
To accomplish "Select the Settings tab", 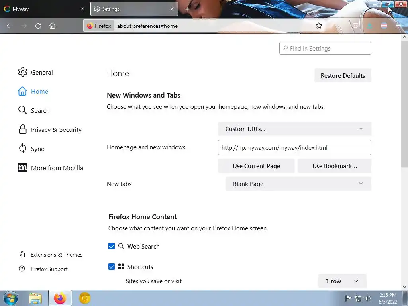I will tap(134, 9).
